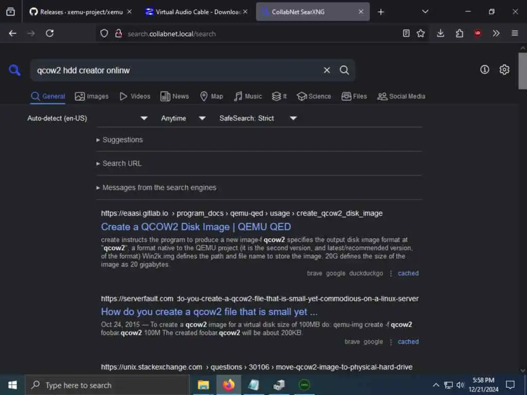Image resolution: width=527 pixels, height=395 pixels.
Task: Select the Music search category
Action: coord(248,96)
